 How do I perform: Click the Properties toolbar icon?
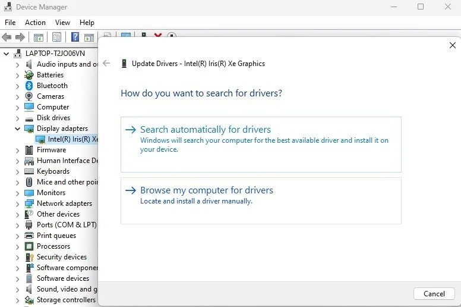[x=56, y=37]
